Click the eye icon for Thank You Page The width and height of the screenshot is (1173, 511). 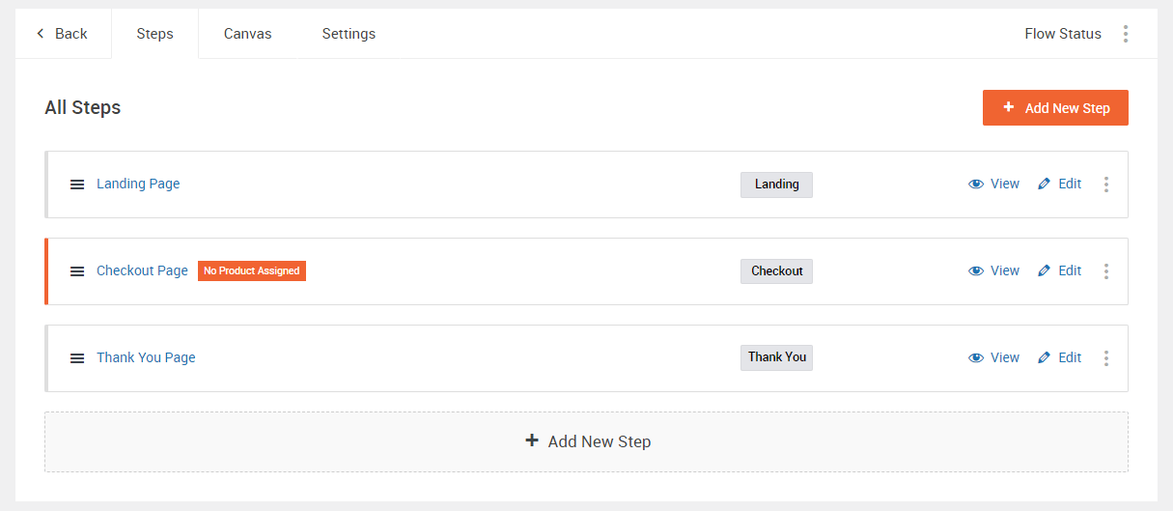pyautogui.click(x=976, y=357)
